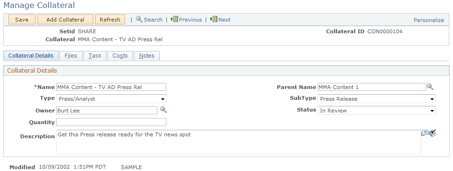
Task: Open the Owner lookup magnifier
Action: coord(163,110)
